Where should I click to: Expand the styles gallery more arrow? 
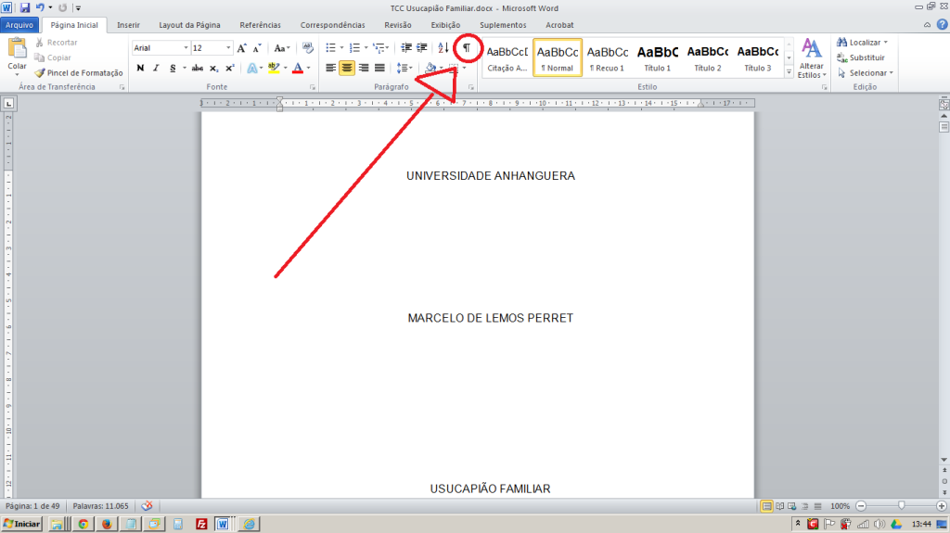(789, 72)
